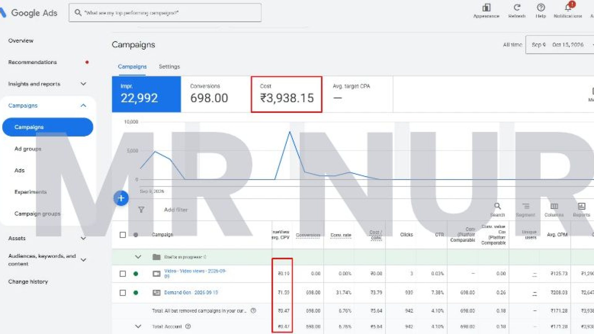Image resolution: width=594 pixels, height=334 pixels.
Task: Click the filter funnel icon
Action: tap(141, 210)
